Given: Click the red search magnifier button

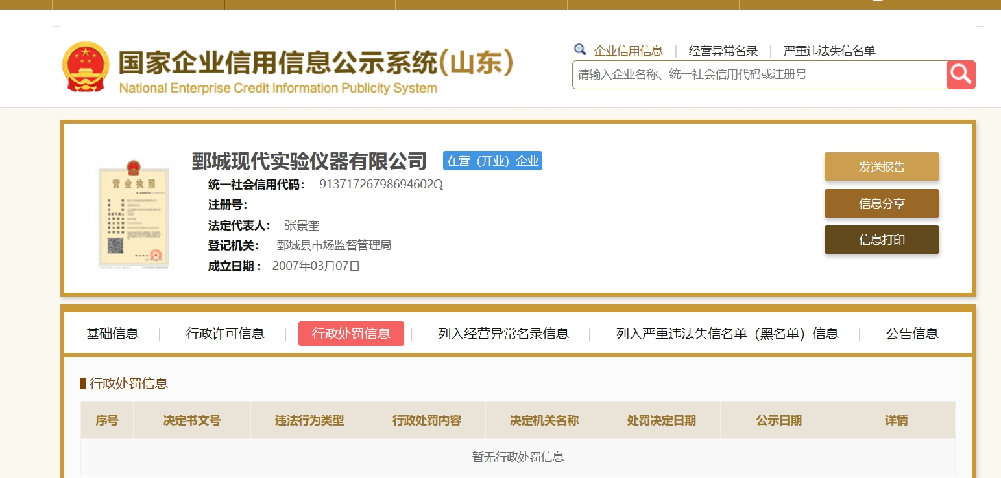Looking at the screenshot, I should [961, 74].
